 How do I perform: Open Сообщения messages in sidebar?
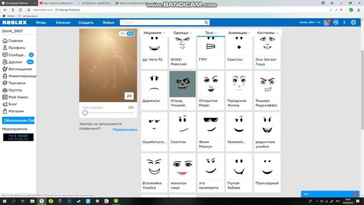pos(18,55)
